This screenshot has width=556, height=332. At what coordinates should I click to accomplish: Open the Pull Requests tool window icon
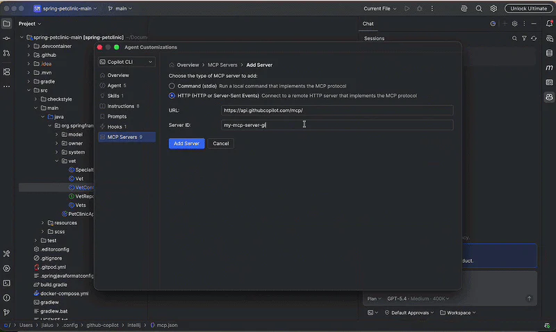pyautogui.click(x=6, y=53)
